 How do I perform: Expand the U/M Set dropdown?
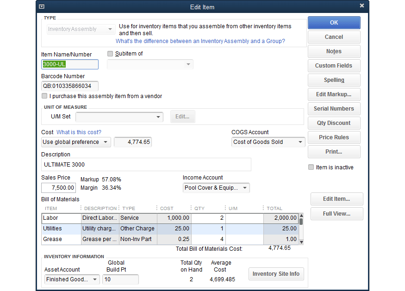coord(158,117)
